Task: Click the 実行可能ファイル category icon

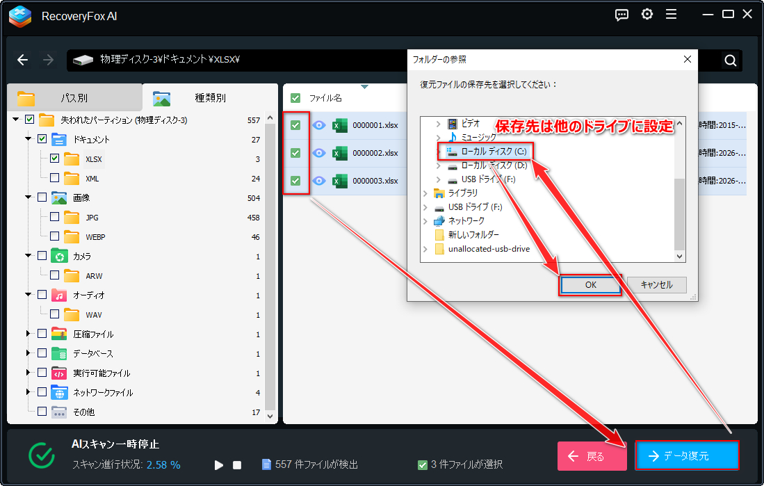Action: pos(59,373)
